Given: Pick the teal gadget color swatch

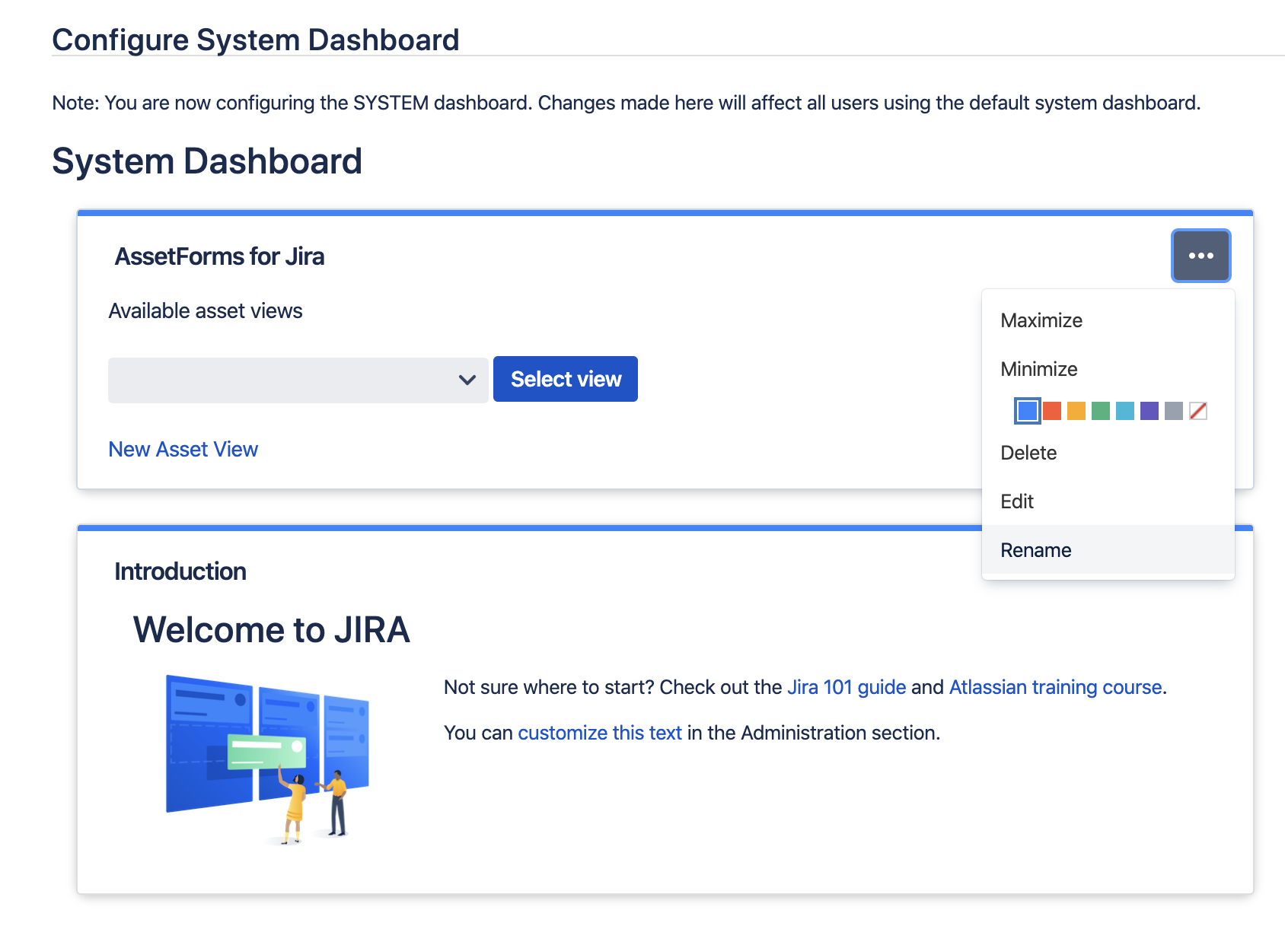Looking at the screenshot, I should pos(1125,411).
